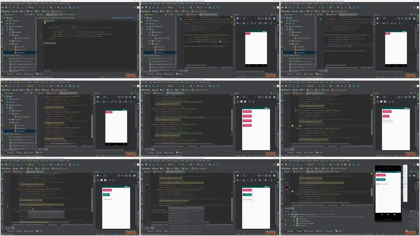Collapse Run build node in bottom-right Build output
Viewport: 420px width, 236px height.
pyautogui.click(x=292, y=216)
